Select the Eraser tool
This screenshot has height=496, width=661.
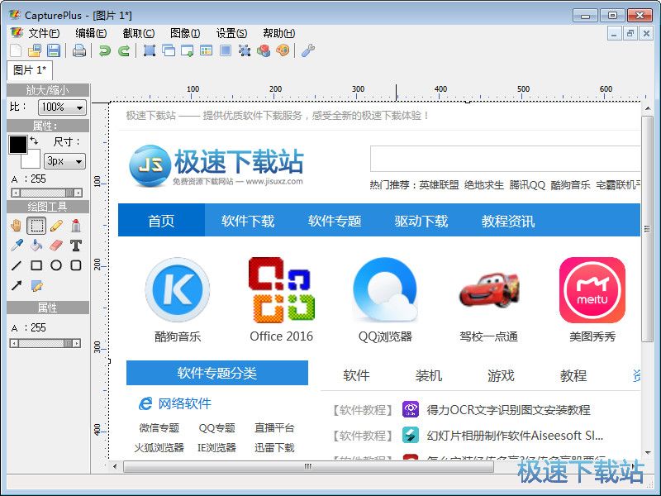56,246
